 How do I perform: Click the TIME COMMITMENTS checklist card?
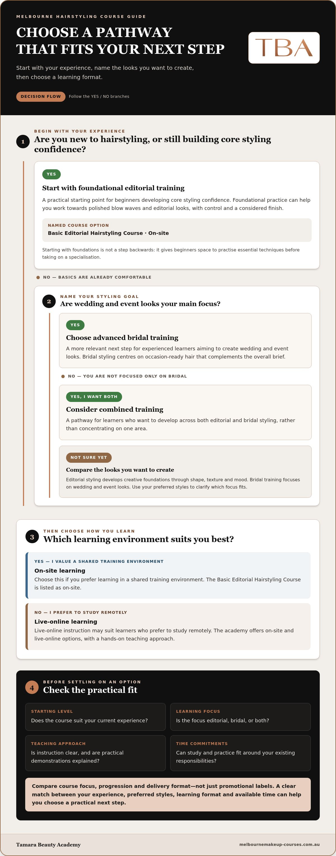[x=240, y=753]
